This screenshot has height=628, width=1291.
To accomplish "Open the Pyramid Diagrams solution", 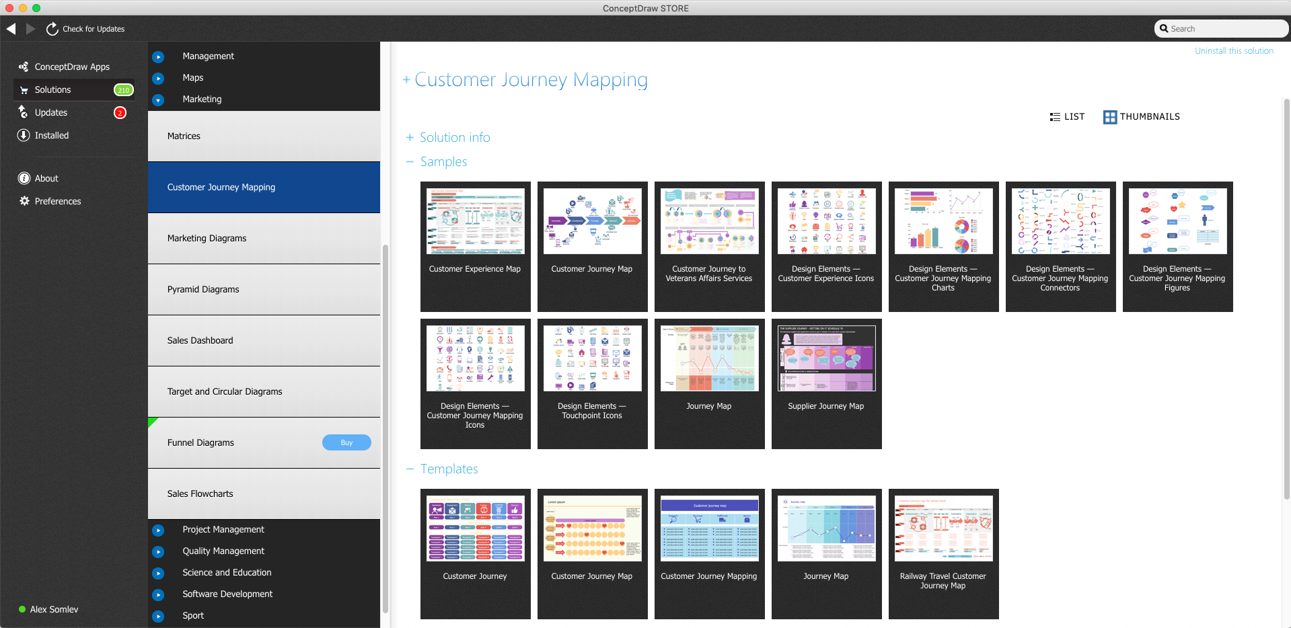I will click(x=264, y=289).
